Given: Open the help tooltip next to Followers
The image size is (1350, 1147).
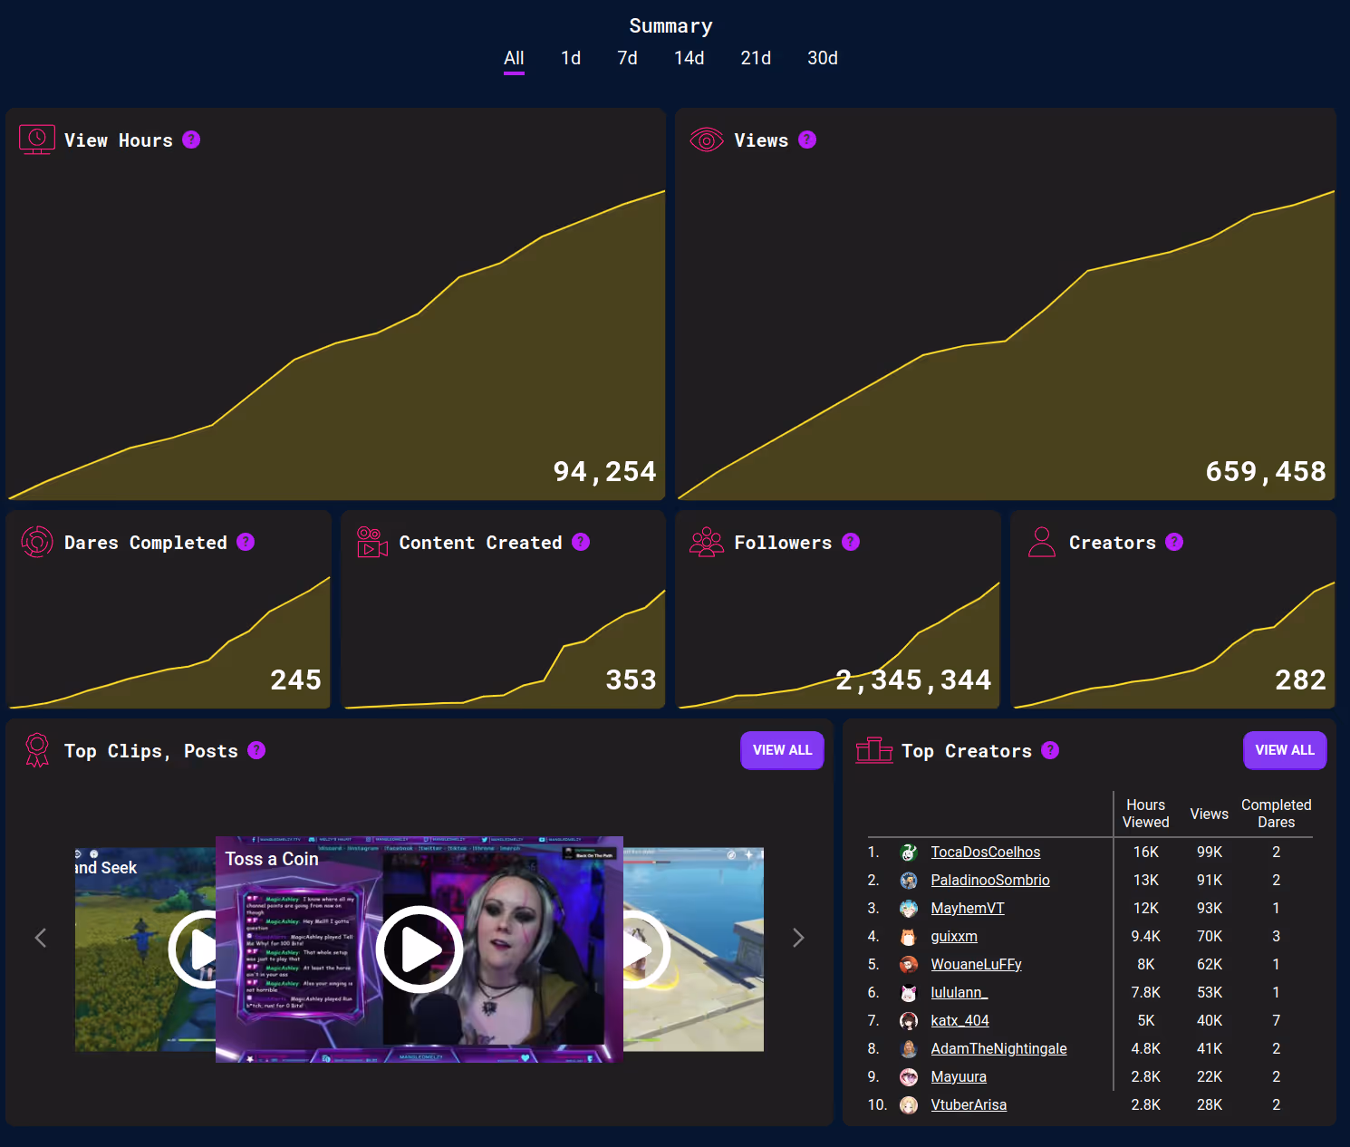Looking at the screenshot, I should [x=850, y=542].
